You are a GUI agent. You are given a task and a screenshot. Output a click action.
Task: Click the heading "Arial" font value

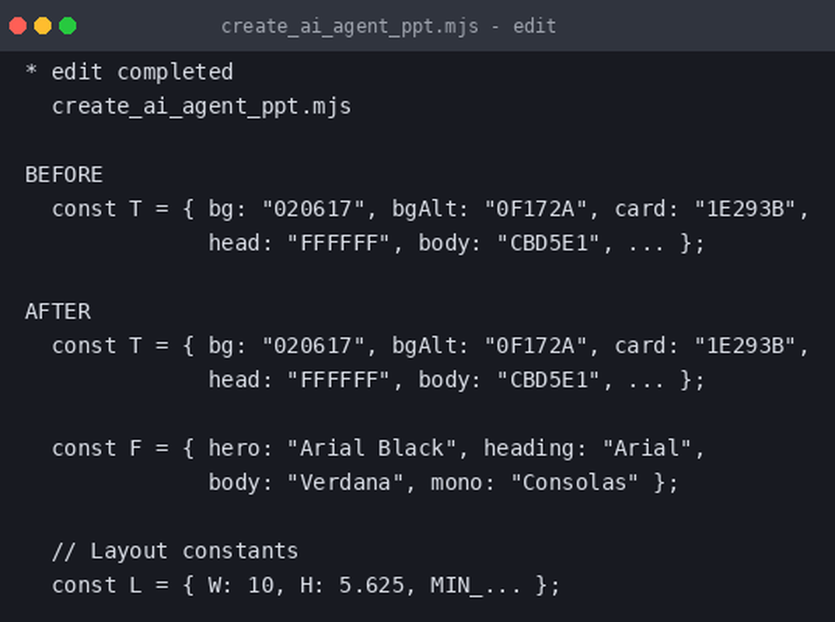click(647, 448)
